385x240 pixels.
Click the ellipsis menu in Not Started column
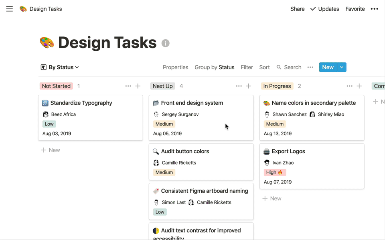[128, 86]
